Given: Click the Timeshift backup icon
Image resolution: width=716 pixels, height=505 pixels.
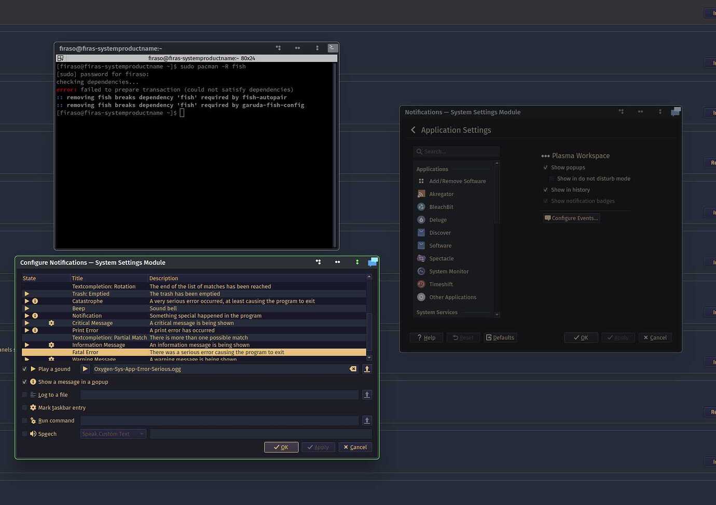Looking at the screenshot, I should tap(421, 284).
